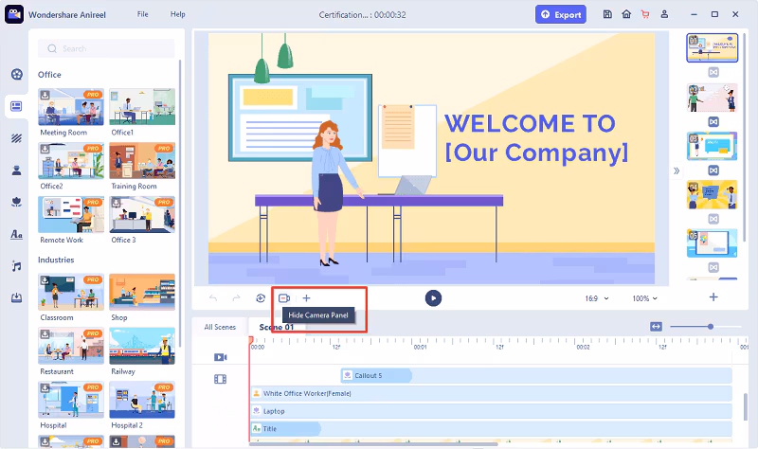Select the Training Room scene thumbnail

point(142,160)
